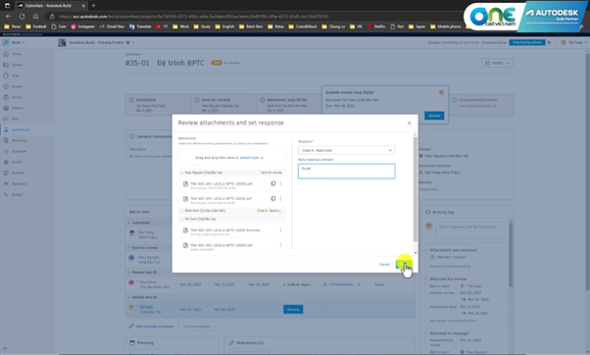Open more options for the Reviewed PDF file

280,230
